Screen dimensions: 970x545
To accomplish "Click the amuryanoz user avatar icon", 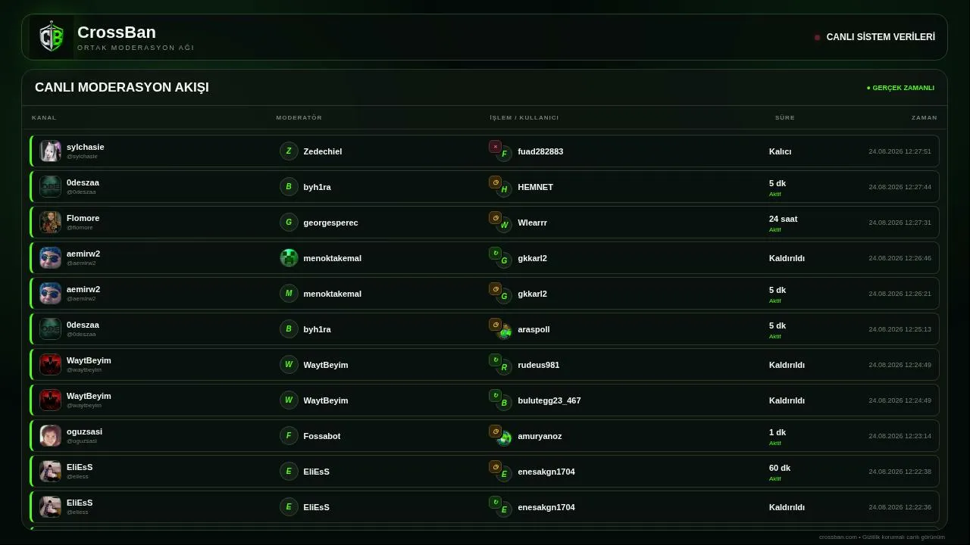I will [504, 438].
